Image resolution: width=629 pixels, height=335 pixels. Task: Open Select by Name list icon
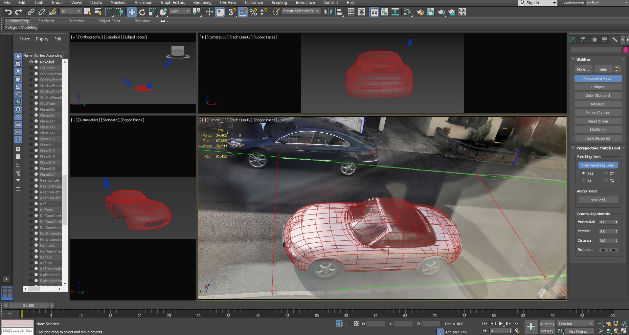[98, 12]
